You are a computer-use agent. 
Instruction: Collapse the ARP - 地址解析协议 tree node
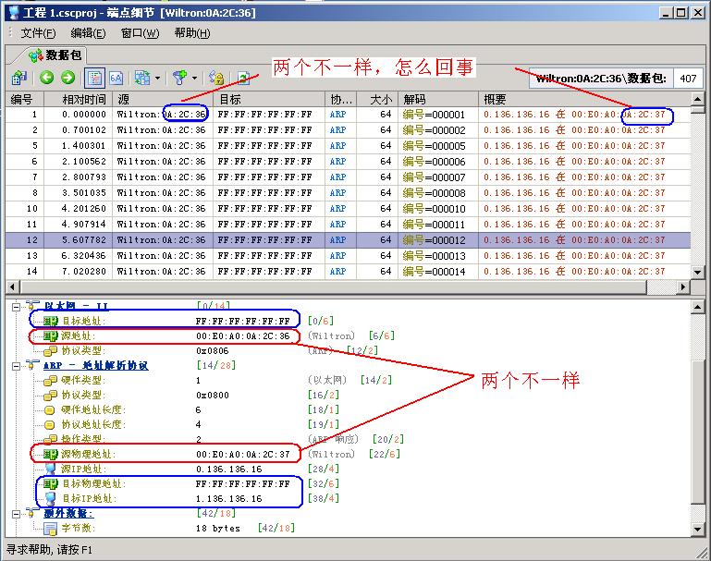(17, 366)
